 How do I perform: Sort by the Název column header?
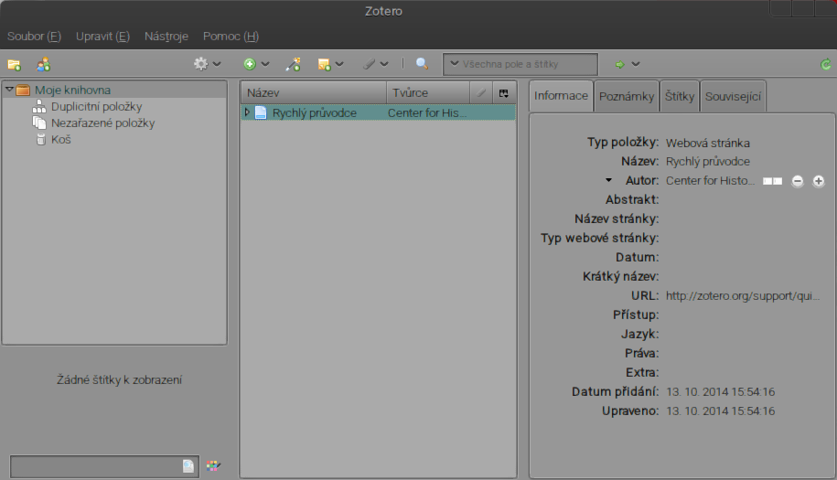click(314, 93)
